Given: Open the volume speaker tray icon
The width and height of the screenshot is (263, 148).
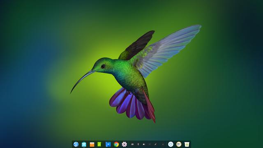Looking at the screenshot, I should pos(144,144).
